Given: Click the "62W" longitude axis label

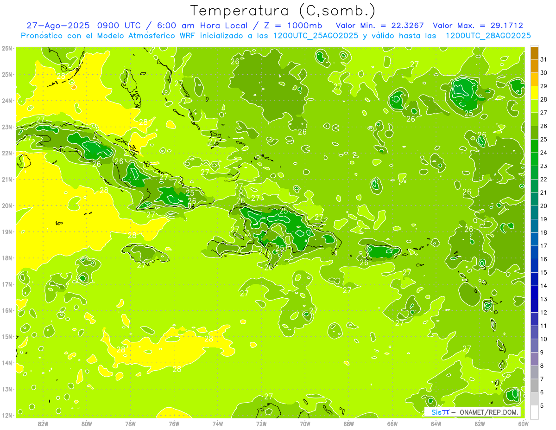Looking at the screenshot, I should (480, 423).
